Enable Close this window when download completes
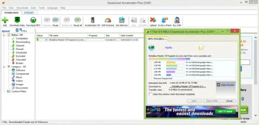 150,94
